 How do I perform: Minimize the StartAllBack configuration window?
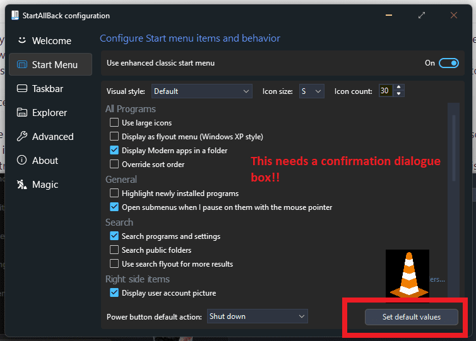coord(389,15)
